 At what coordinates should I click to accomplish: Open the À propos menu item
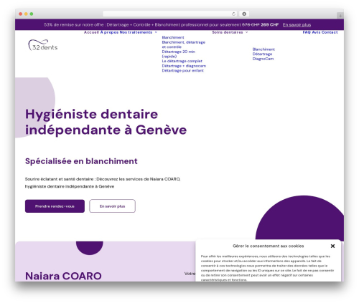click(x=109, y=32)
